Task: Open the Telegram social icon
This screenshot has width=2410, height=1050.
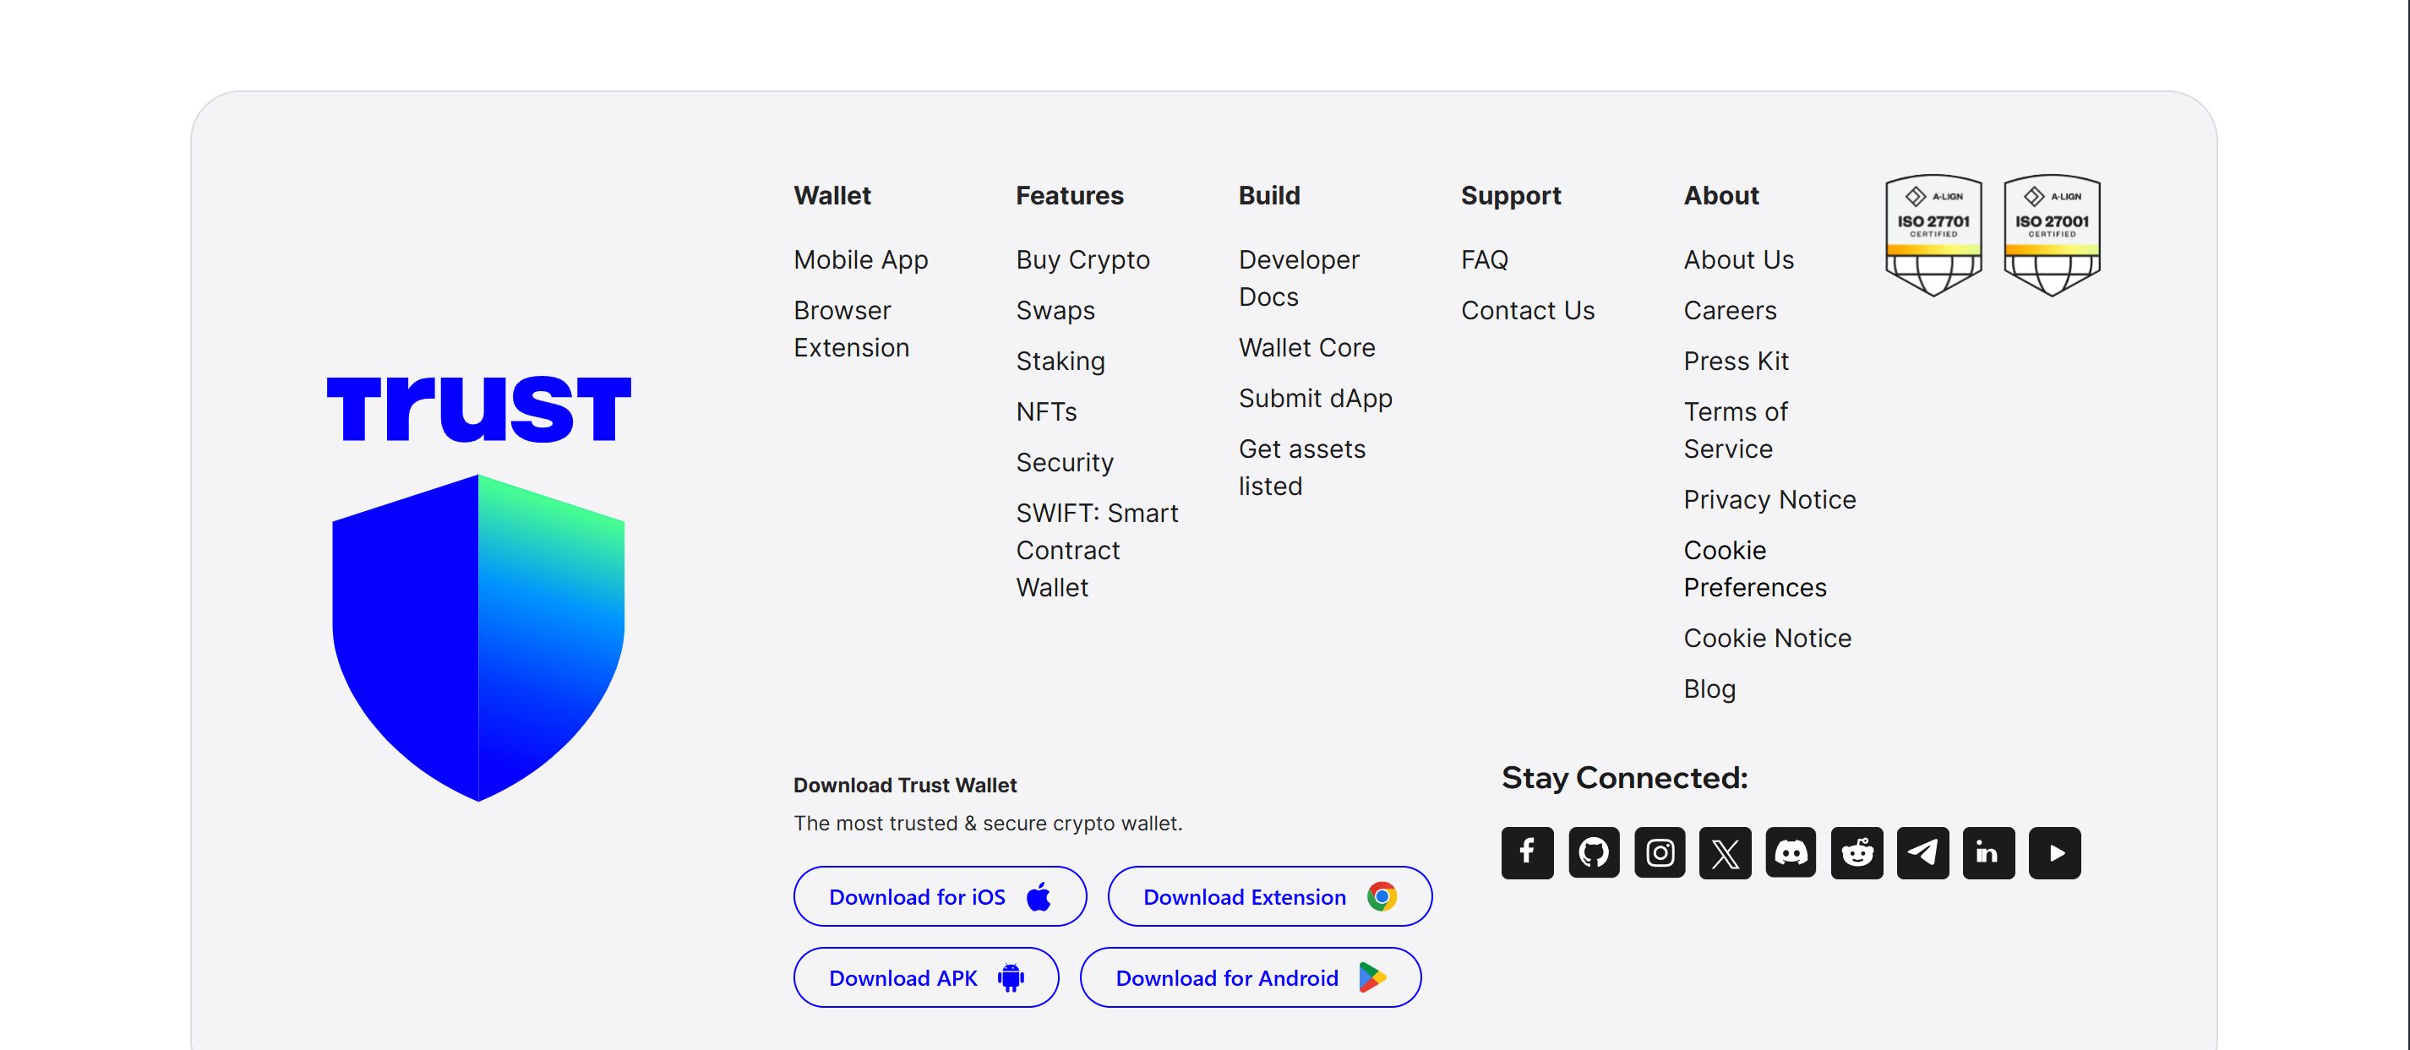Action: 1922,851
